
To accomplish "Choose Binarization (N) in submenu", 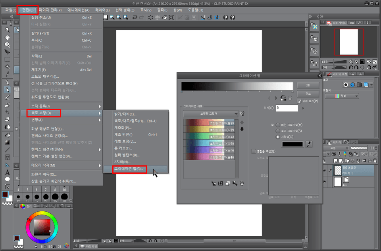I will click(x=136, y=162).
